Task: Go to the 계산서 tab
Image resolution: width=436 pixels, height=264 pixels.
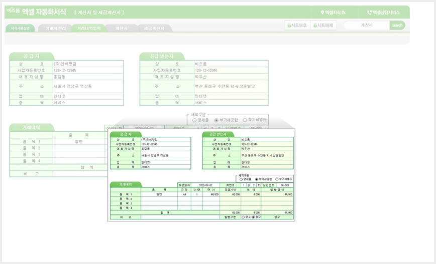Action: (122, 28)
